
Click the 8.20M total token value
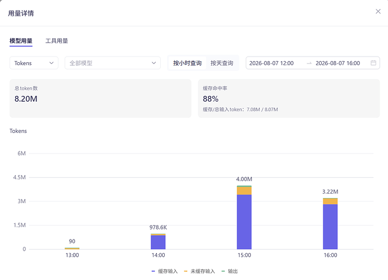(26, 99)
